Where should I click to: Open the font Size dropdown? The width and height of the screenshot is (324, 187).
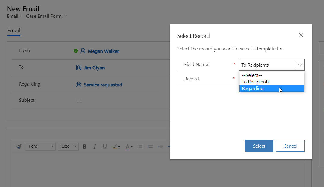(x=68, y=146)
